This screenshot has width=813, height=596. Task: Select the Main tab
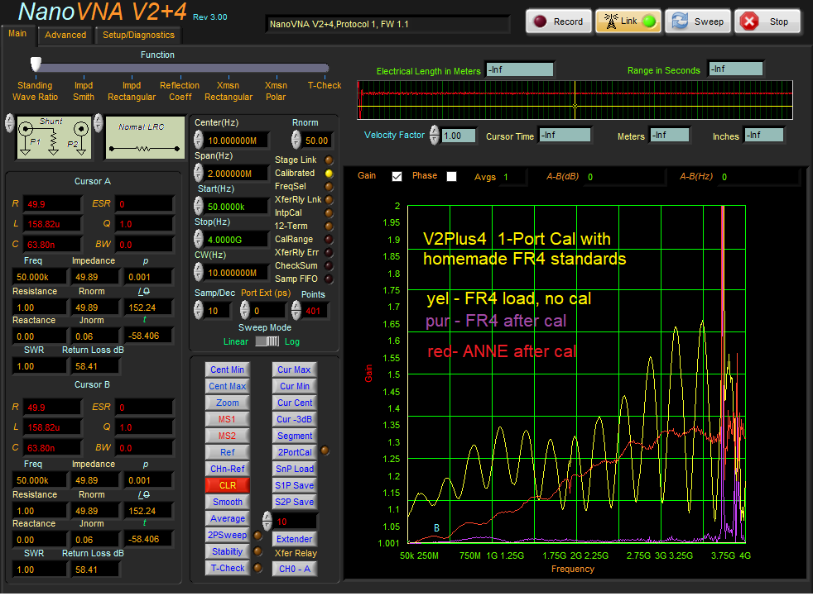(x=17, y=34)
